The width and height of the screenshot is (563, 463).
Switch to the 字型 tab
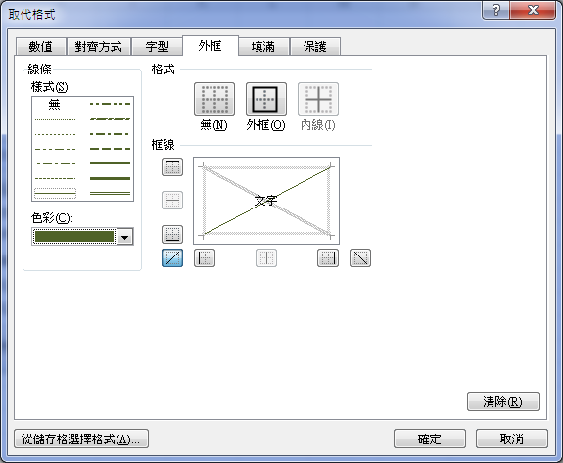click(x=158, y=47)
